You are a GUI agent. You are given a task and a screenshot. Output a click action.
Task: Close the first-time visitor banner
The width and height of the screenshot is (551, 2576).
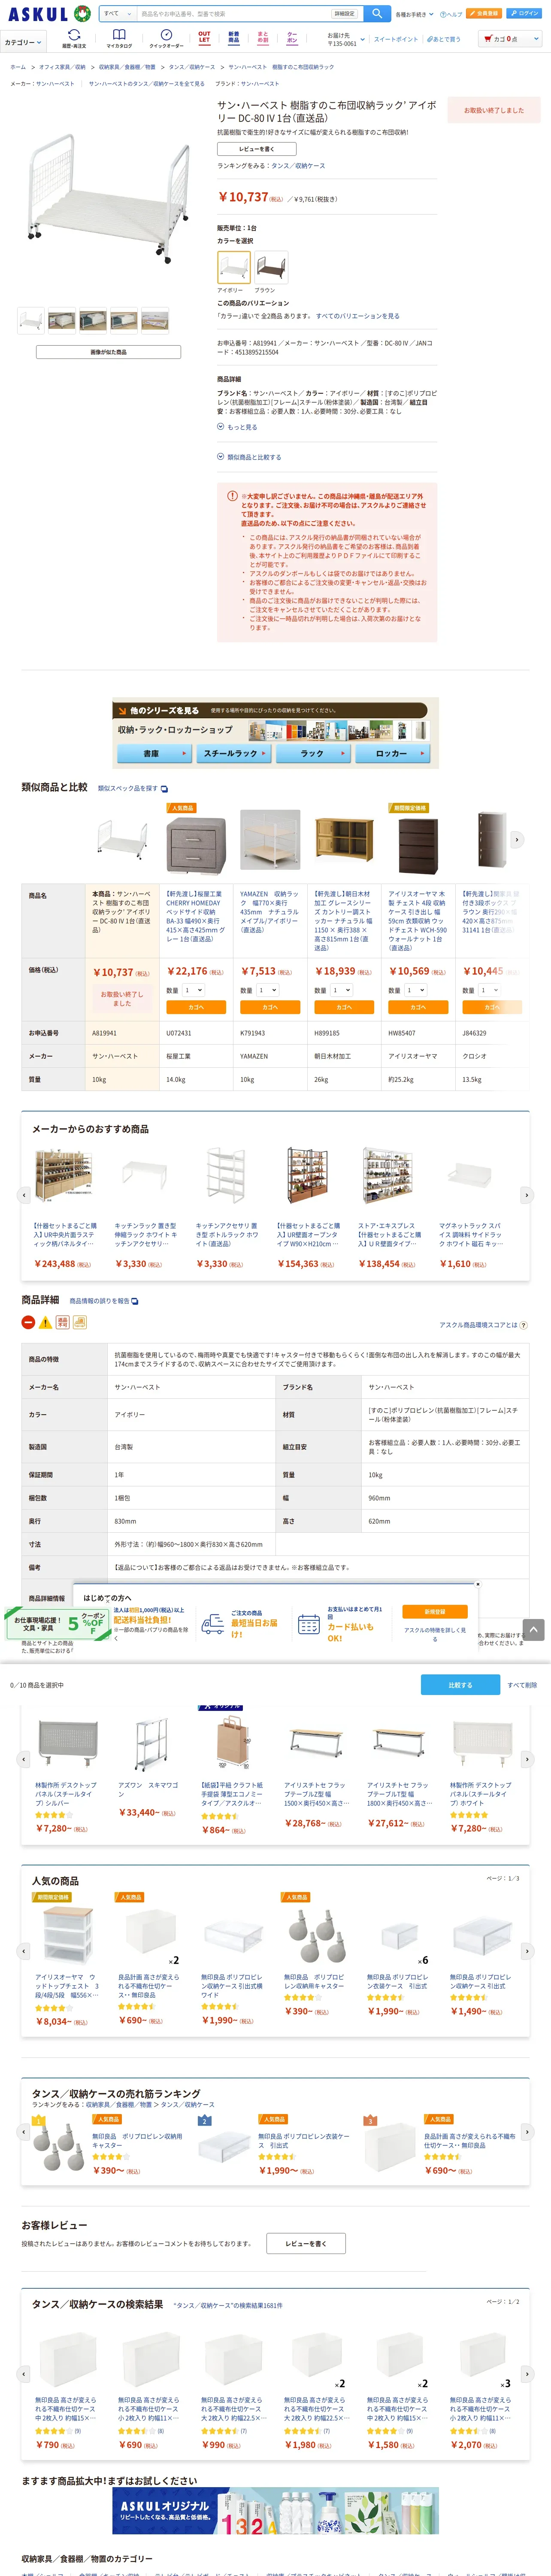(477, 1584)
